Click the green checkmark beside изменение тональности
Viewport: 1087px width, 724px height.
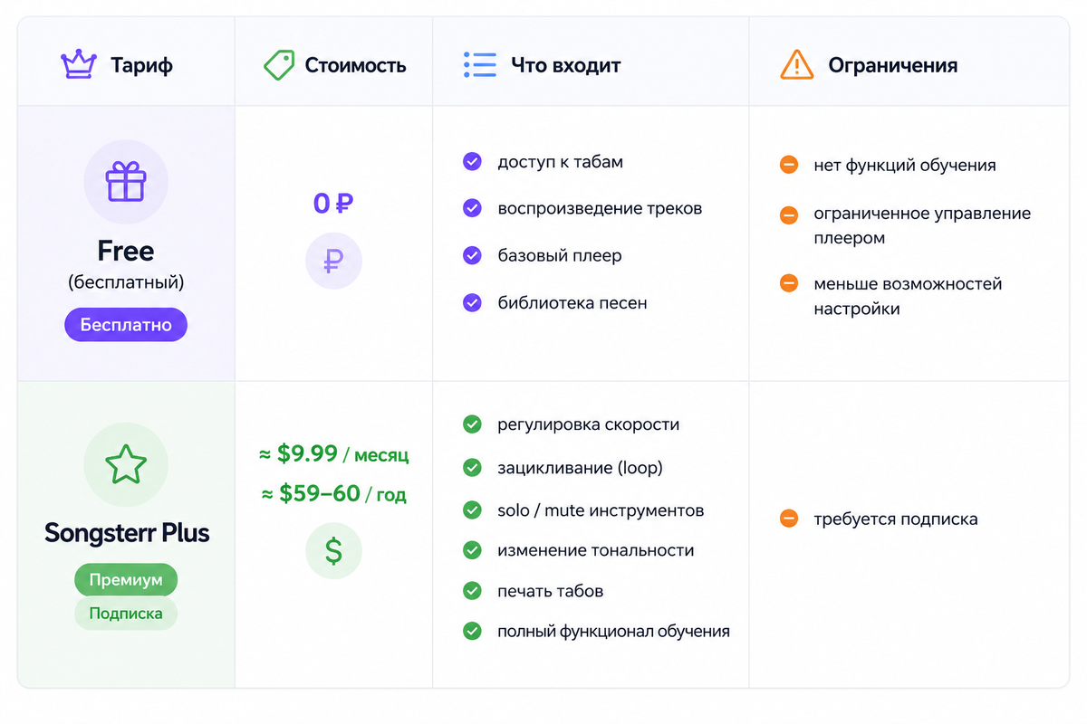tap(472, 550)
